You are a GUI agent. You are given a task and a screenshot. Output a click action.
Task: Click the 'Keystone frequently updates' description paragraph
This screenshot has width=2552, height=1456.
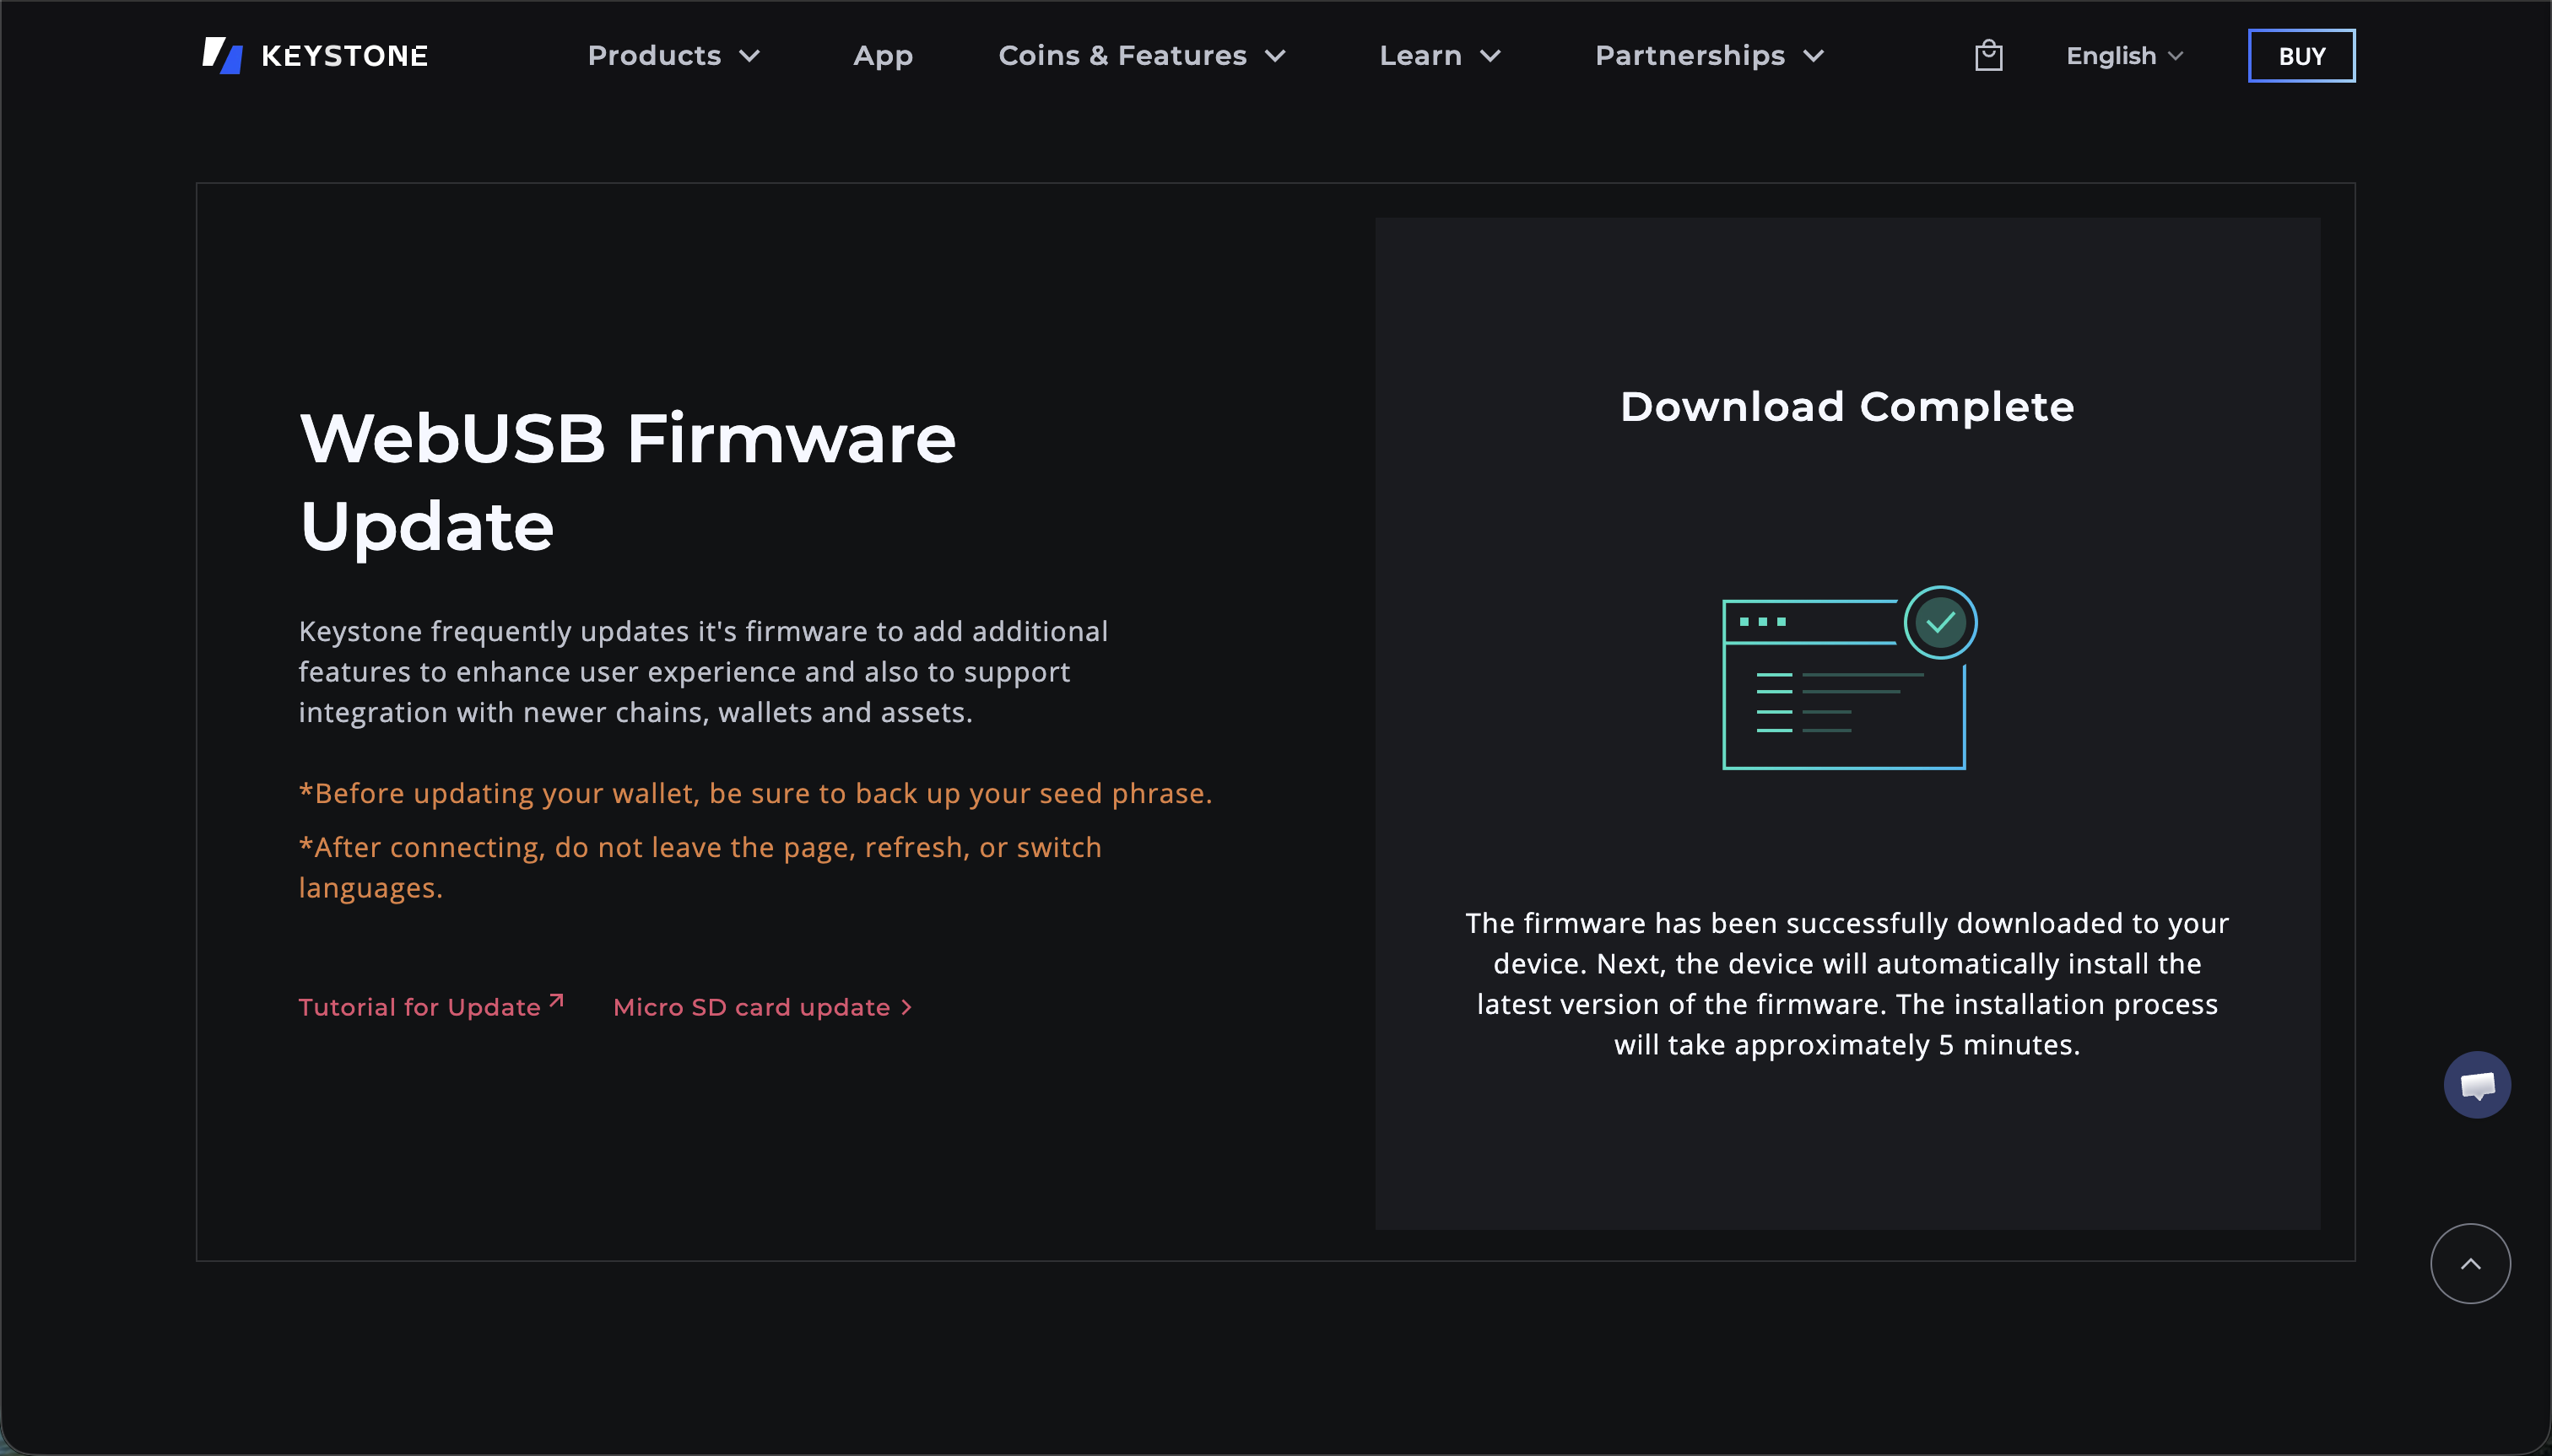tap(703, 671)
